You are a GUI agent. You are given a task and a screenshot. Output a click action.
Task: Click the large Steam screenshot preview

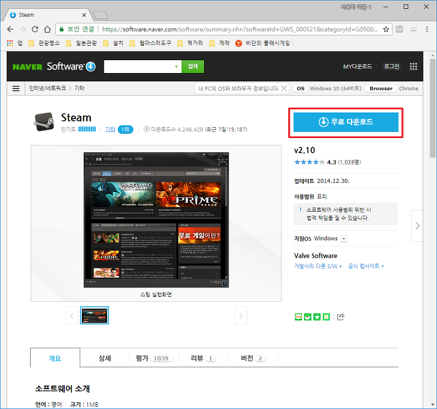tap(156, 220)
